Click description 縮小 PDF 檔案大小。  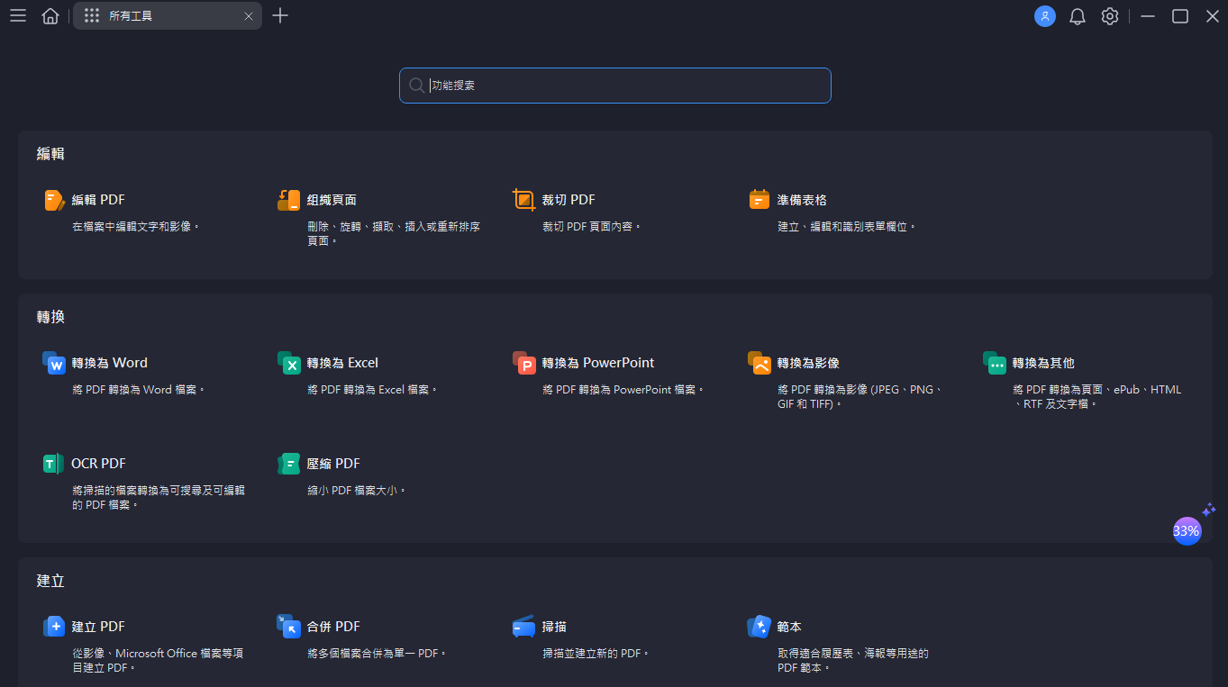[357, 491]
